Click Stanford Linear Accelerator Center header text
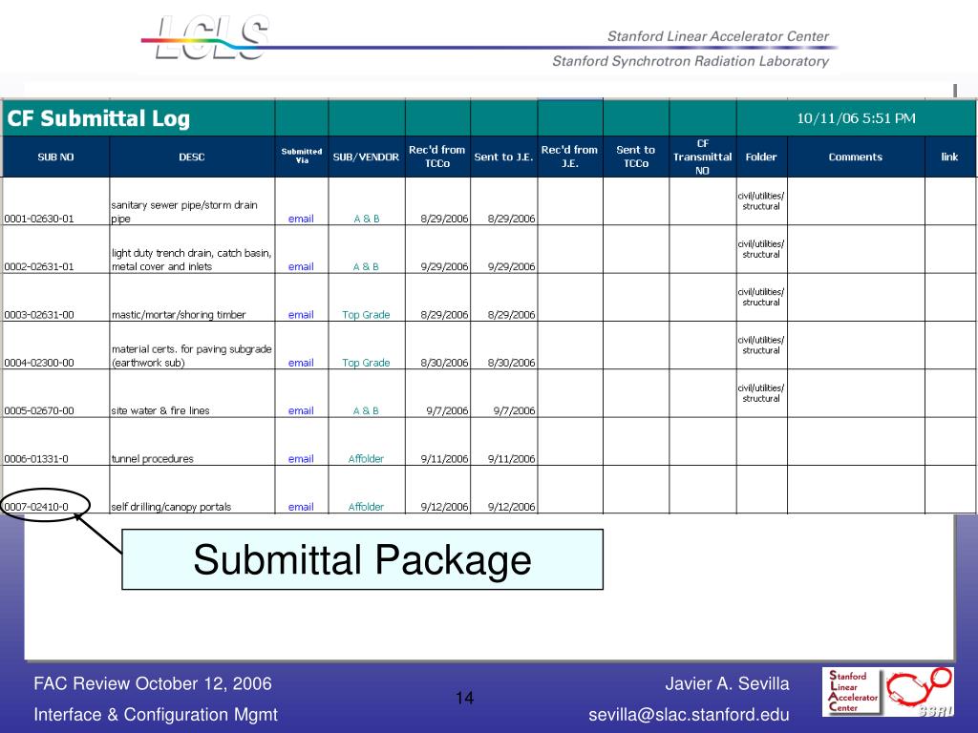This screenshot has height=733, width=978. click(718, 37)
